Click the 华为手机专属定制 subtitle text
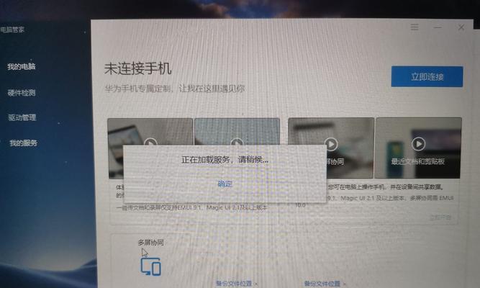Viewport: 480px width, 288px height. pyautogui.click(x=174, y=89)
